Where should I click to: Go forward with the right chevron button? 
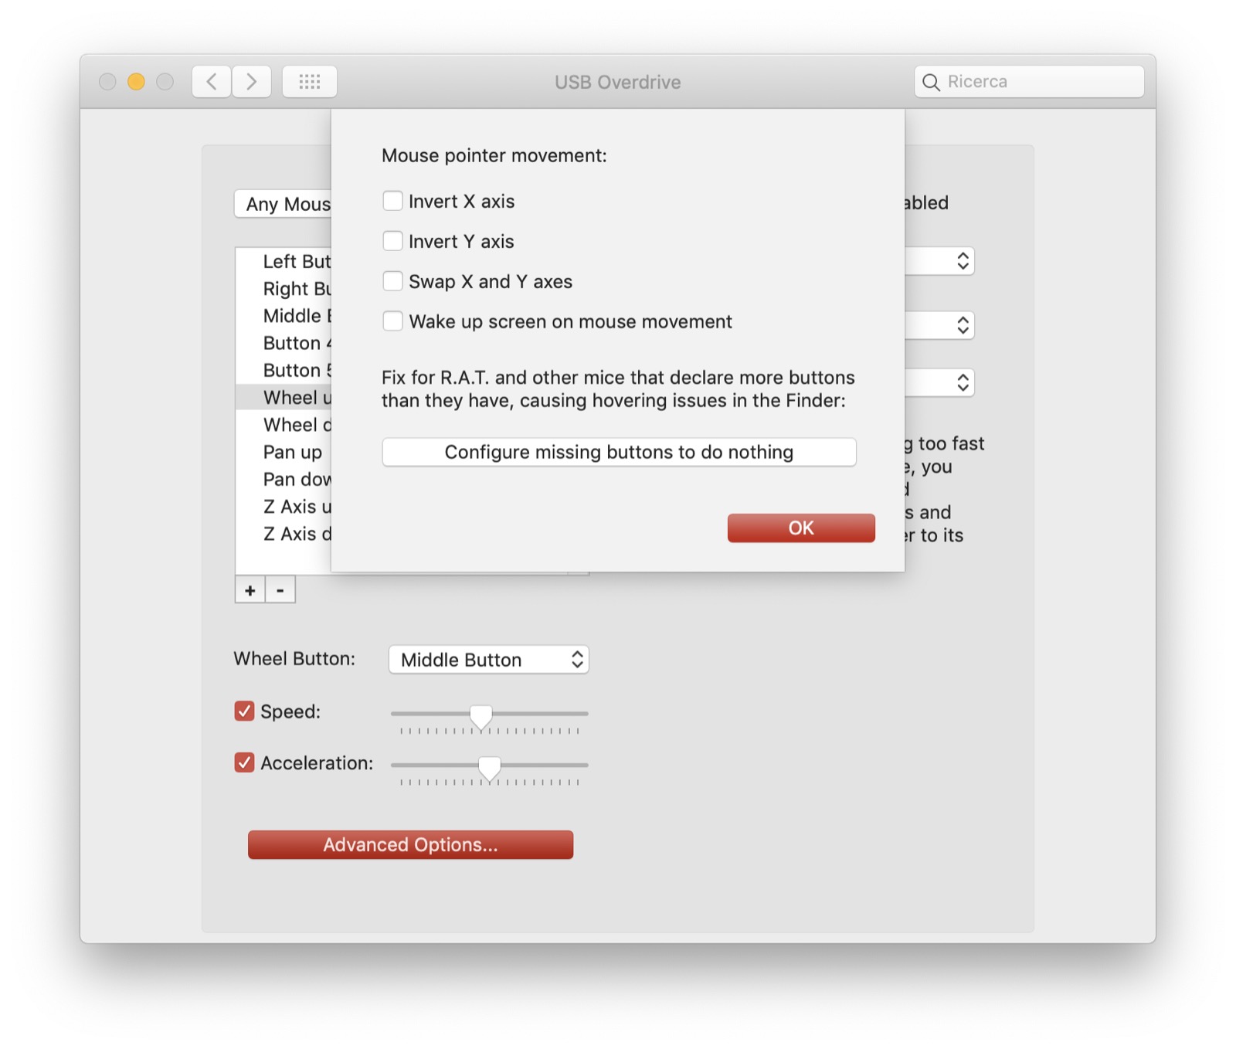click(x=252, y=81)
